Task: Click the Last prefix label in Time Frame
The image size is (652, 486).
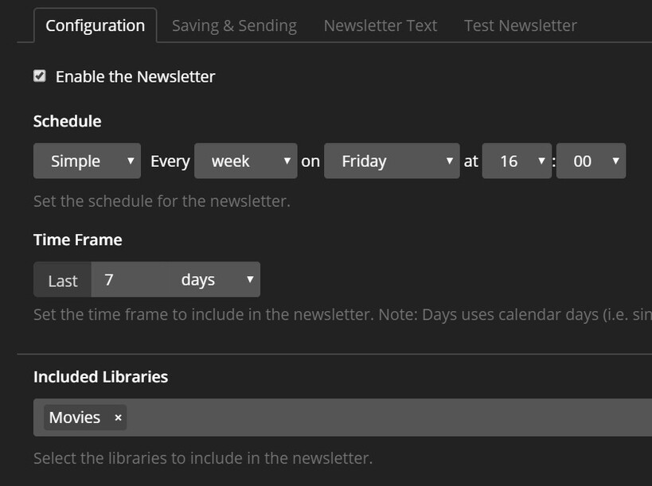Action: pos(63,280)
